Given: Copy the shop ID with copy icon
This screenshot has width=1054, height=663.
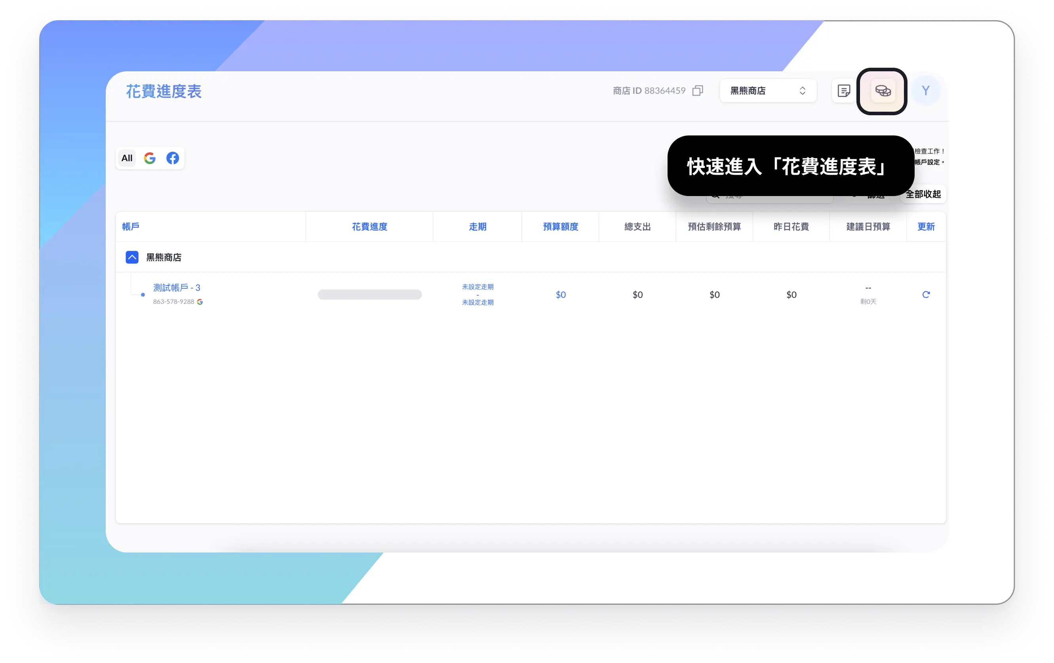Looking at the screenshot, I should tap(698, 91).
